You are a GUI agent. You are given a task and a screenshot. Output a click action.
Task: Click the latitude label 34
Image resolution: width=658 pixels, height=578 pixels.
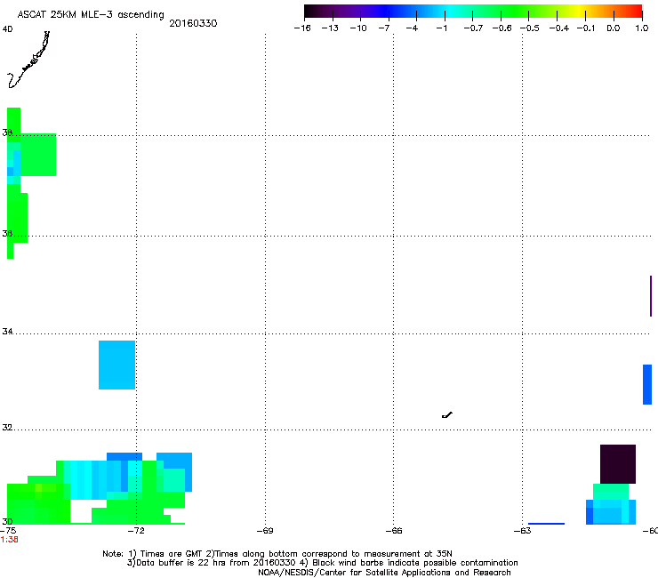pos(7,332)
